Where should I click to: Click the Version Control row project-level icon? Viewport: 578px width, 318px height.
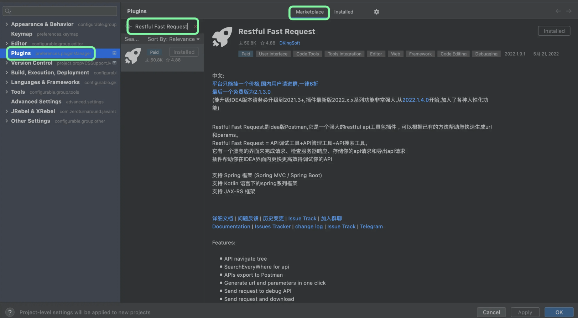click(114, 63)
